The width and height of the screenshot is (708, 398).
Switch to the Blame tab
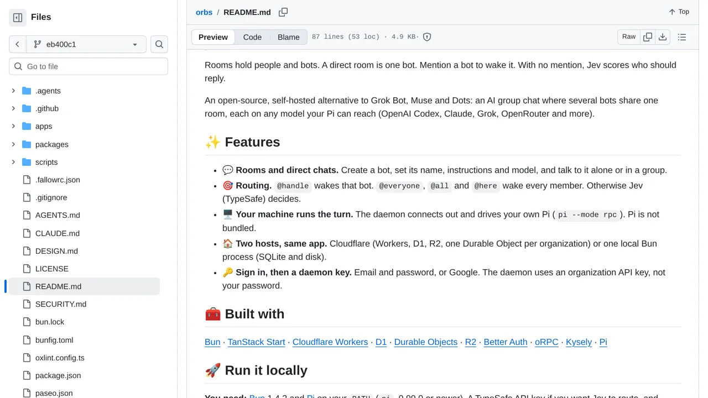click(x=289, y=37)
